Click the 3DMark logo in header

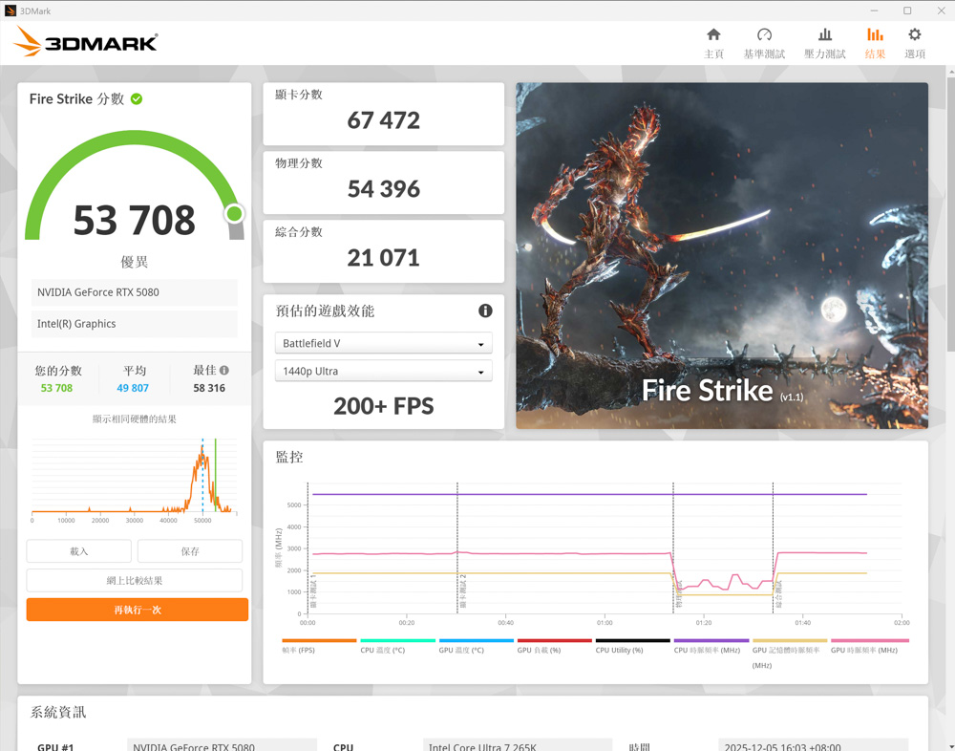click(x=86, y=42)
